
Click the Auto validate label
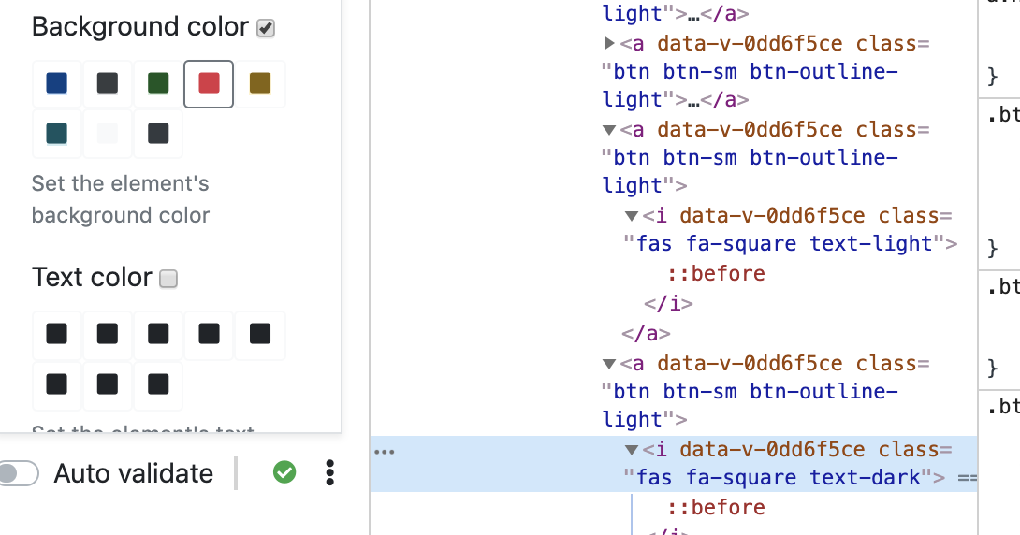[134, 473]
